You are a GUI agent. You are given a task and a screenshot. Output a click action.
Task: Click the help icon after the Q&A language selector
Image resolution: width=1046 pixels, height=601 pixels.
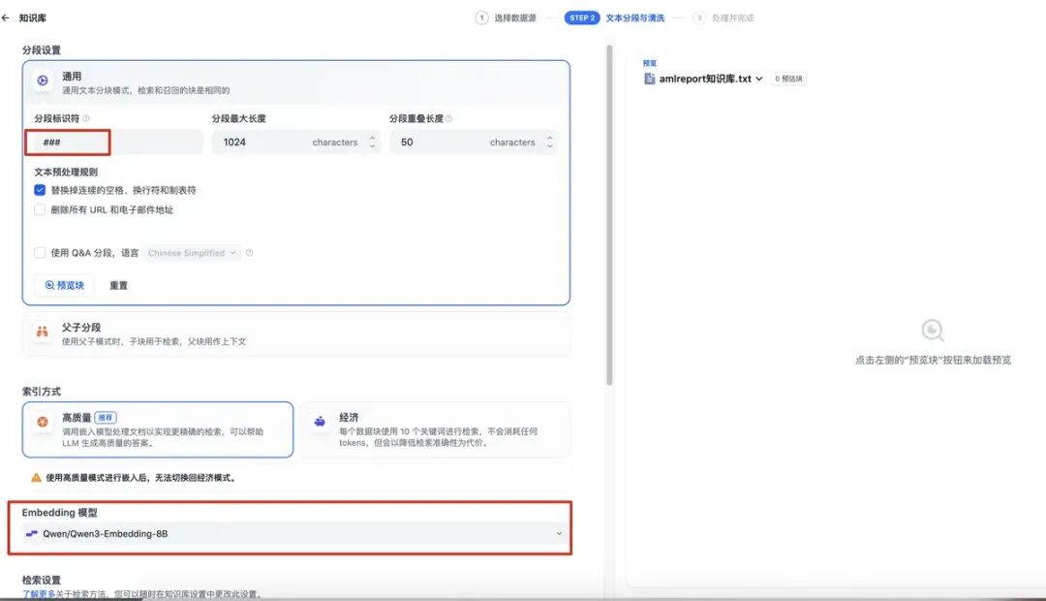pyautogui.click(x=250, y=253)
